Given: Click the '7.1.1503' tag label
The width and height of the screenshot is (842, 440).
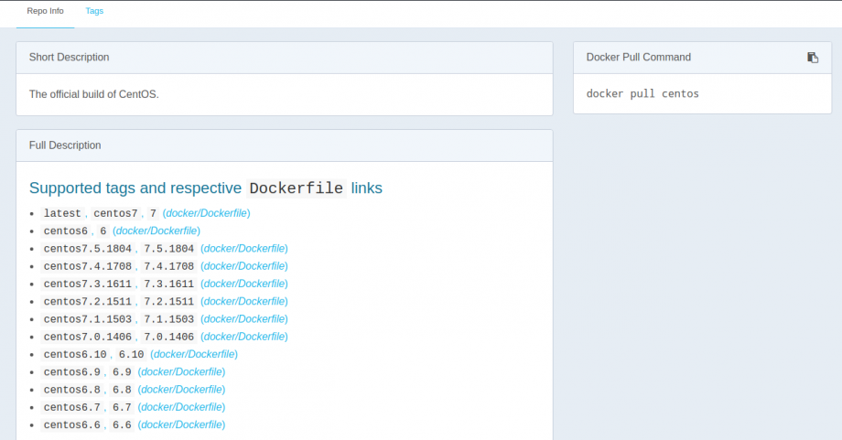Looking at the screenshot, I should 168,318.
